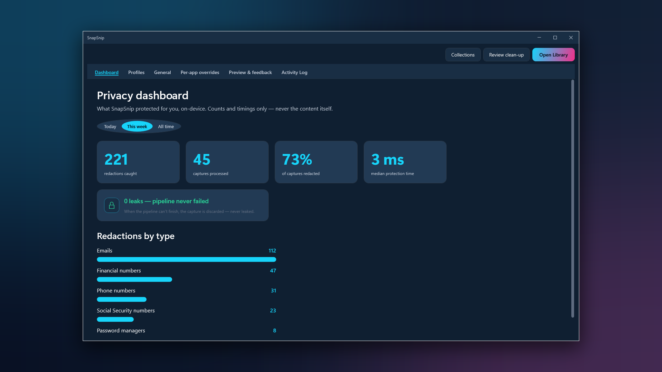The height and width of the screenshot is (372, 662).
Task: Click the lock icon in leaks card
Action: click(112, 205)
